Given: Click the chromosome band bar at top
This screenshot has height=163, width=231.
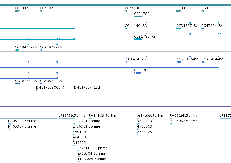Looking at the screenshot, I should 116,5.
